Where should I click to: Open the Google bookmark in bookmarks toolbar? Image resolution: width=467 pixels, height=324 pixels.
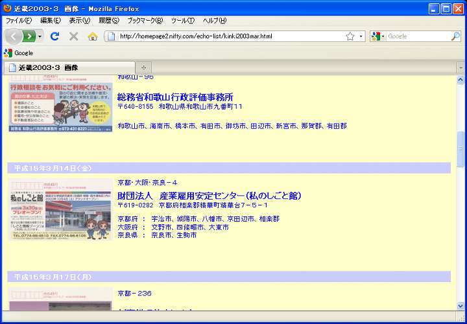[x=18, y=53]
